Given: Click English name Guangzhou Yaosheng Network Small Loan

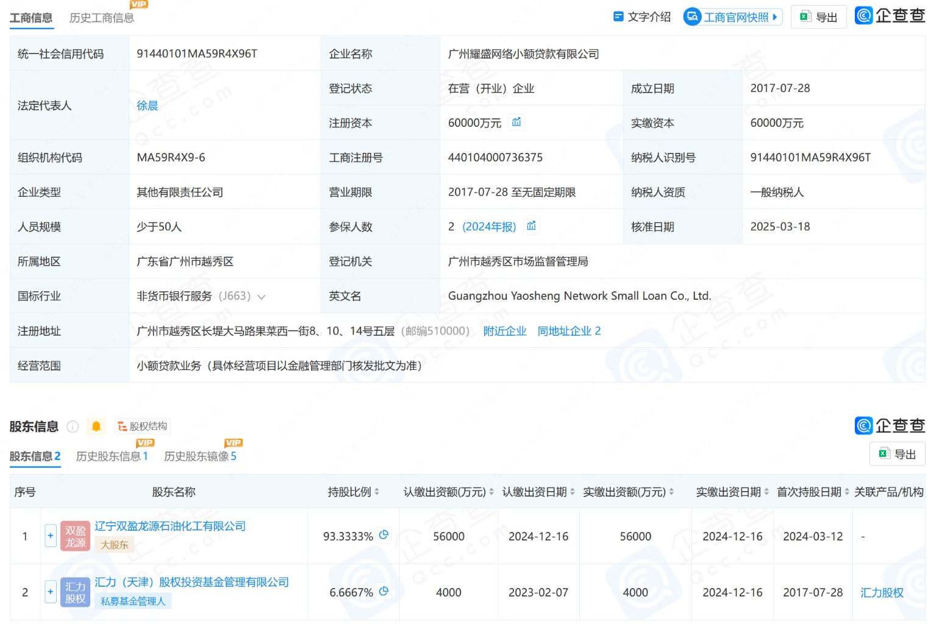Looking at the screenshot, I should point(580,296).
